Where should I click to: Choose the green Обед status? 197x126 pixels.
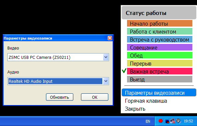pos(160,56)
